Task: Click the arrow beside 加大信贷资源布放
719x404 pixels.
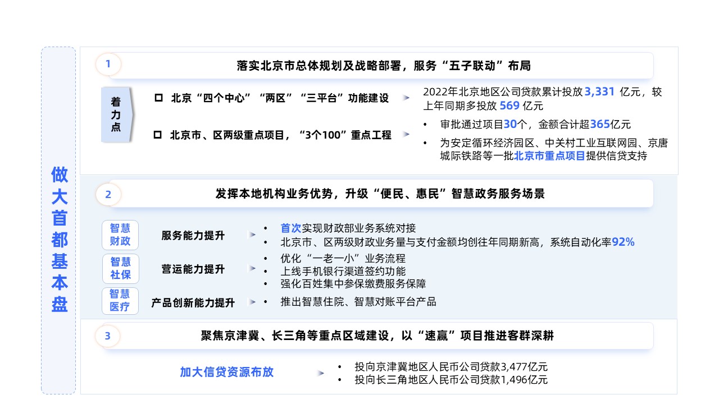Action: (x=321, y=372)
